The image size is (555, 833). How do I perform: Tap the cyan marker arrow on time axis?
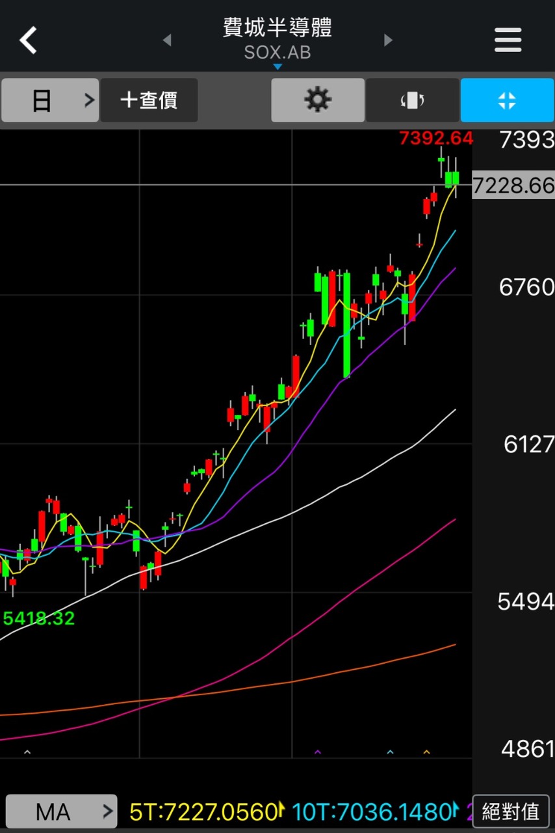pos(390,752)
